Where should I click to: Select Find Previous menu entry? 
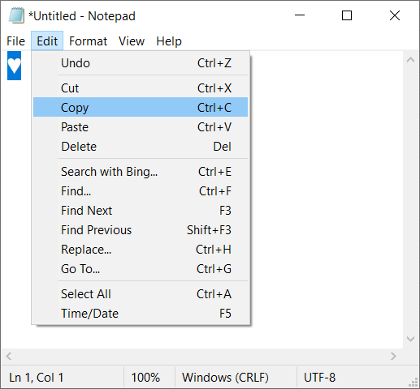pyautogui.click(x=141, y=230)
